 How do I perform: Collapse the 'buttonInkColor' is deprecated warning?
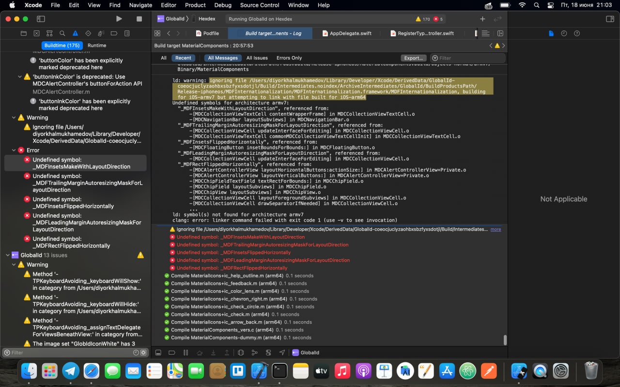click(x=20, y=77)
